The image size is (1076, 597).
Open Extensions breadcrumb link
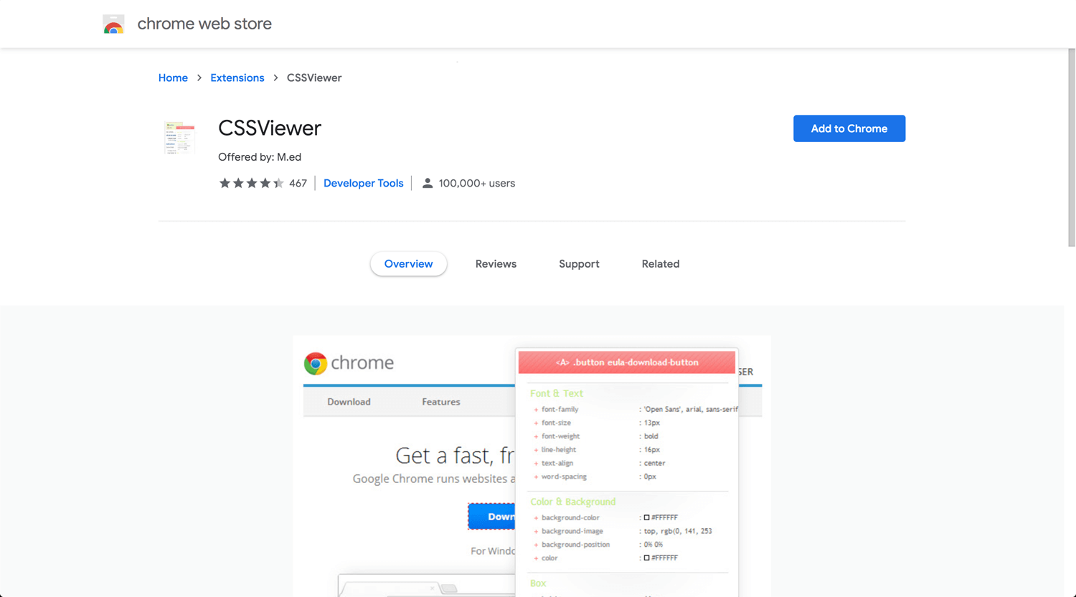(237, 77)
